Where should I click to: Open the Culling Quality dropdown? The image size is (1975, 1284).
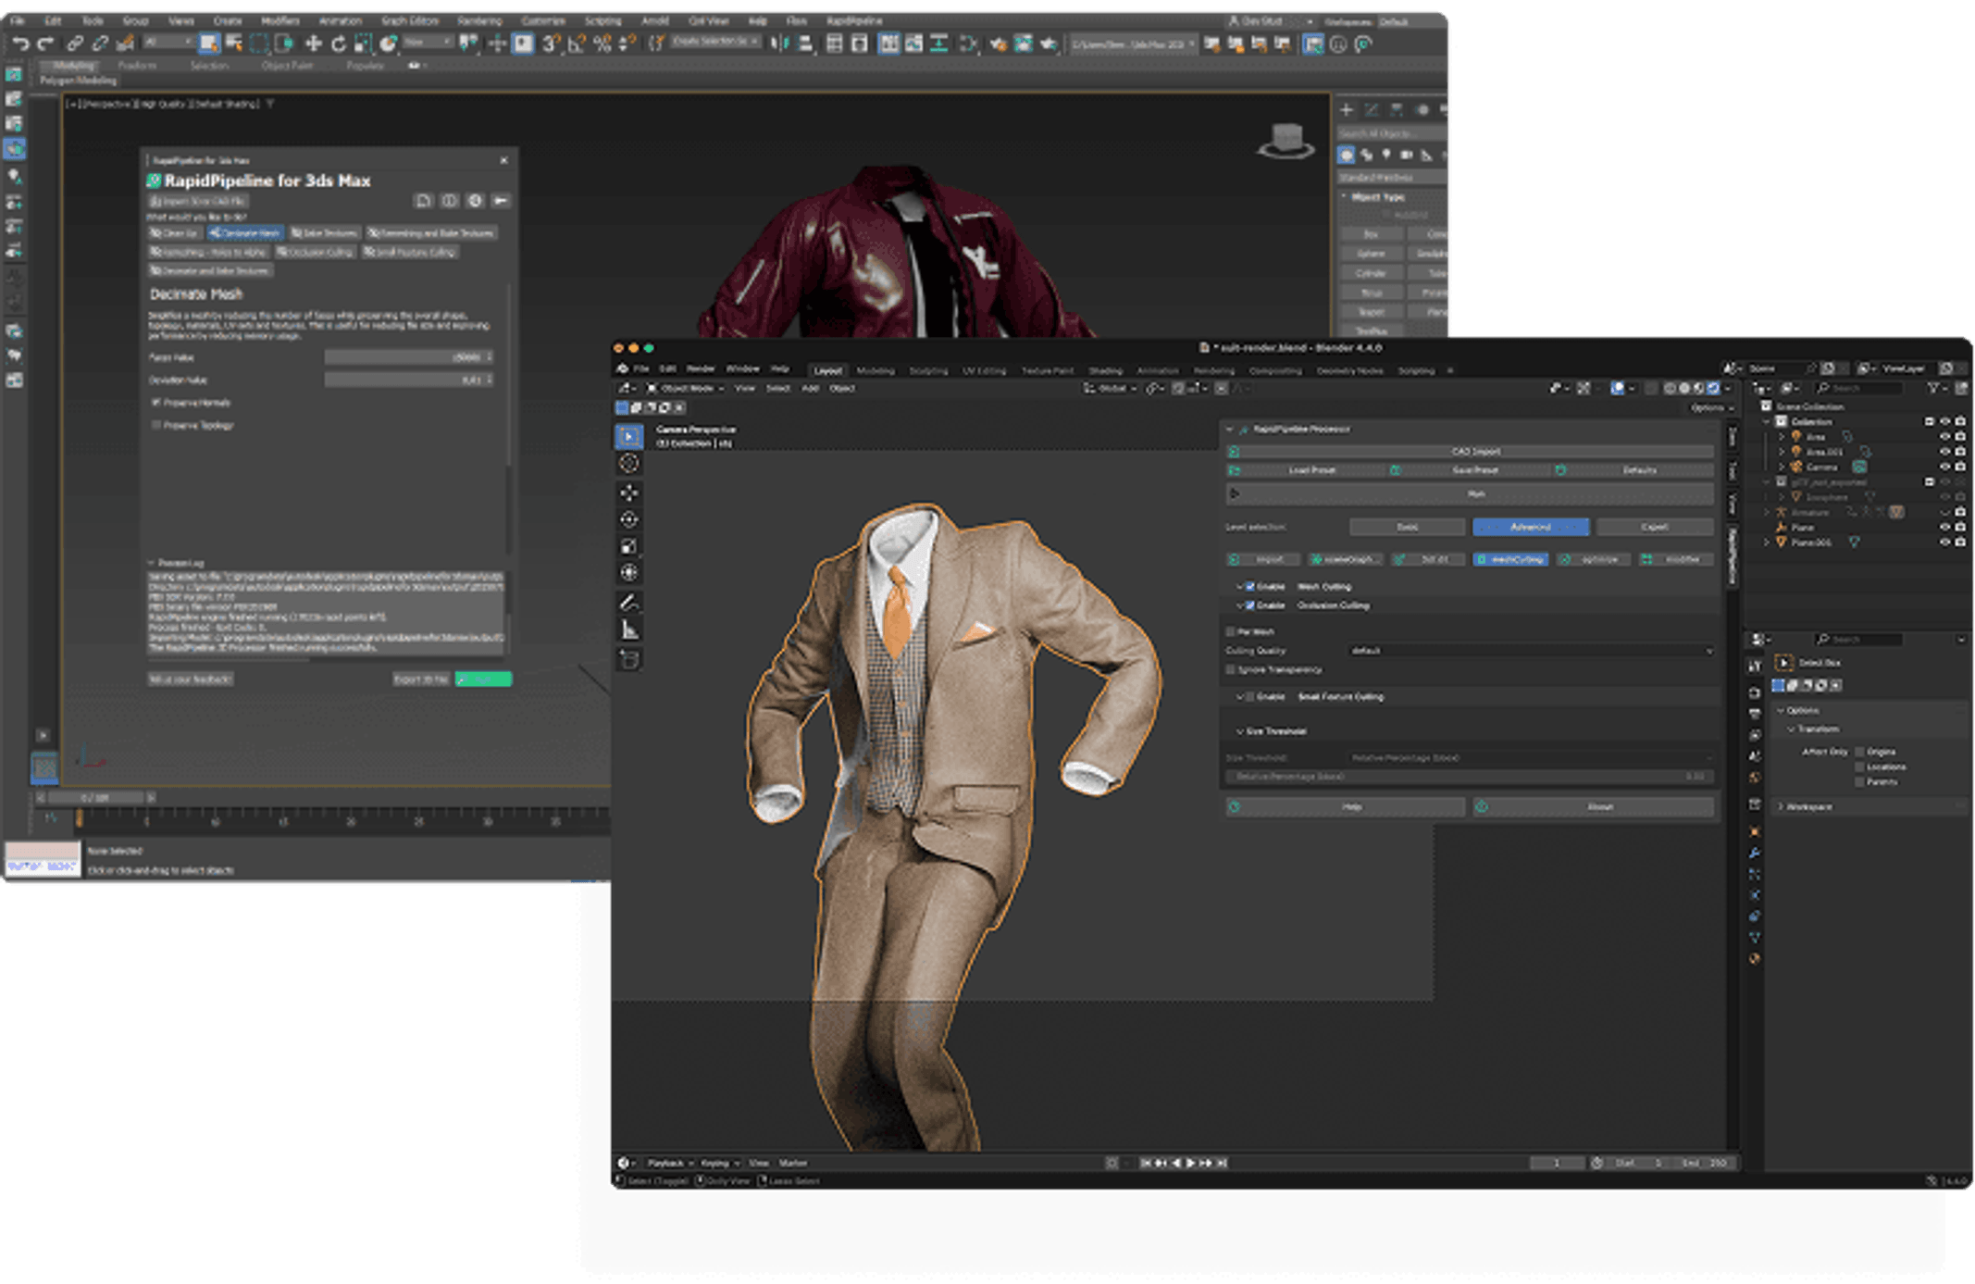1530,651
